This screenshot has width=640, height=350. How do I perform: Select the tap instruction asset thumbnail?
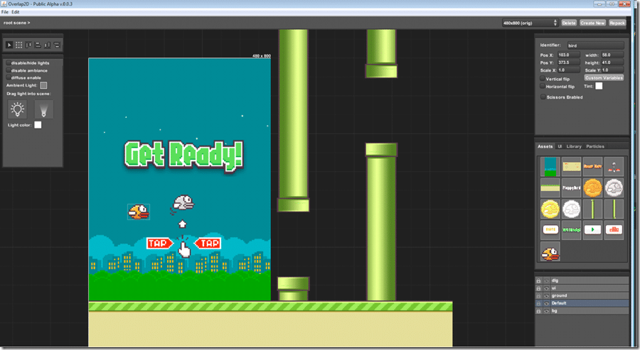pos(614,167)
